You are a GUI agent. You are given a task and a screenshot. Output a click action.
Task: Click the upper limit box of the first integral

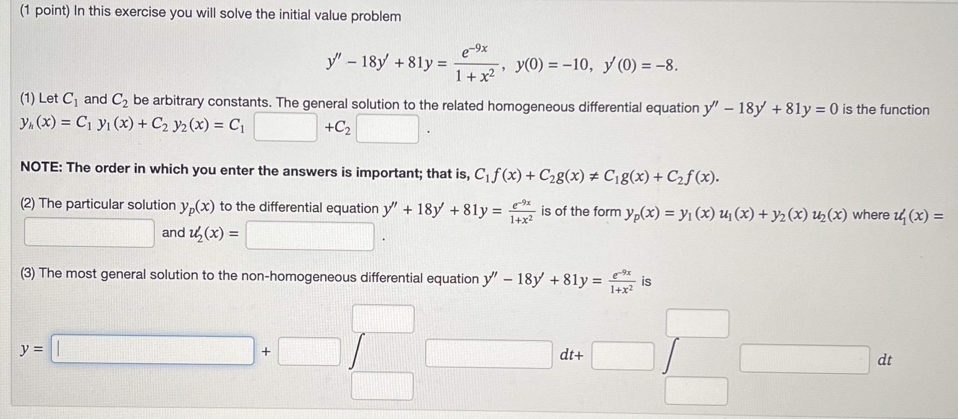tap(384, 319)
